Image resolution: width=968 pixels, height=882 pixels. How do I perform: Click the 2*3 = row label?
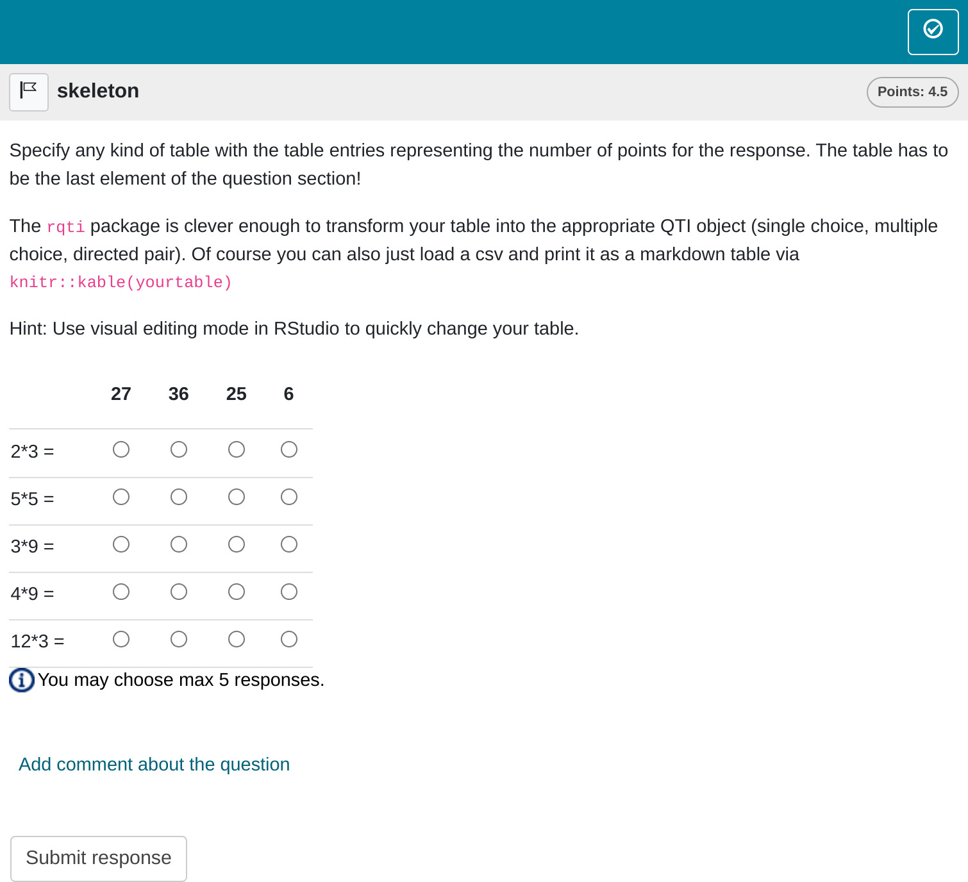click(x=33, y=451)
